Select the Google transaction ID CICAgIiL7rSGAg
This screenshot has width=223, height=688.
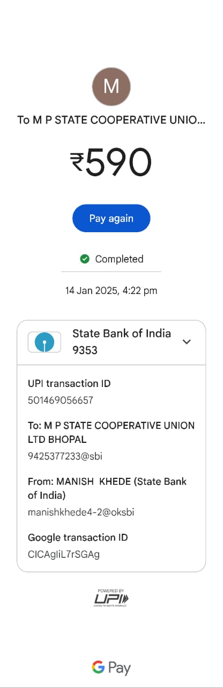(64, 554)
